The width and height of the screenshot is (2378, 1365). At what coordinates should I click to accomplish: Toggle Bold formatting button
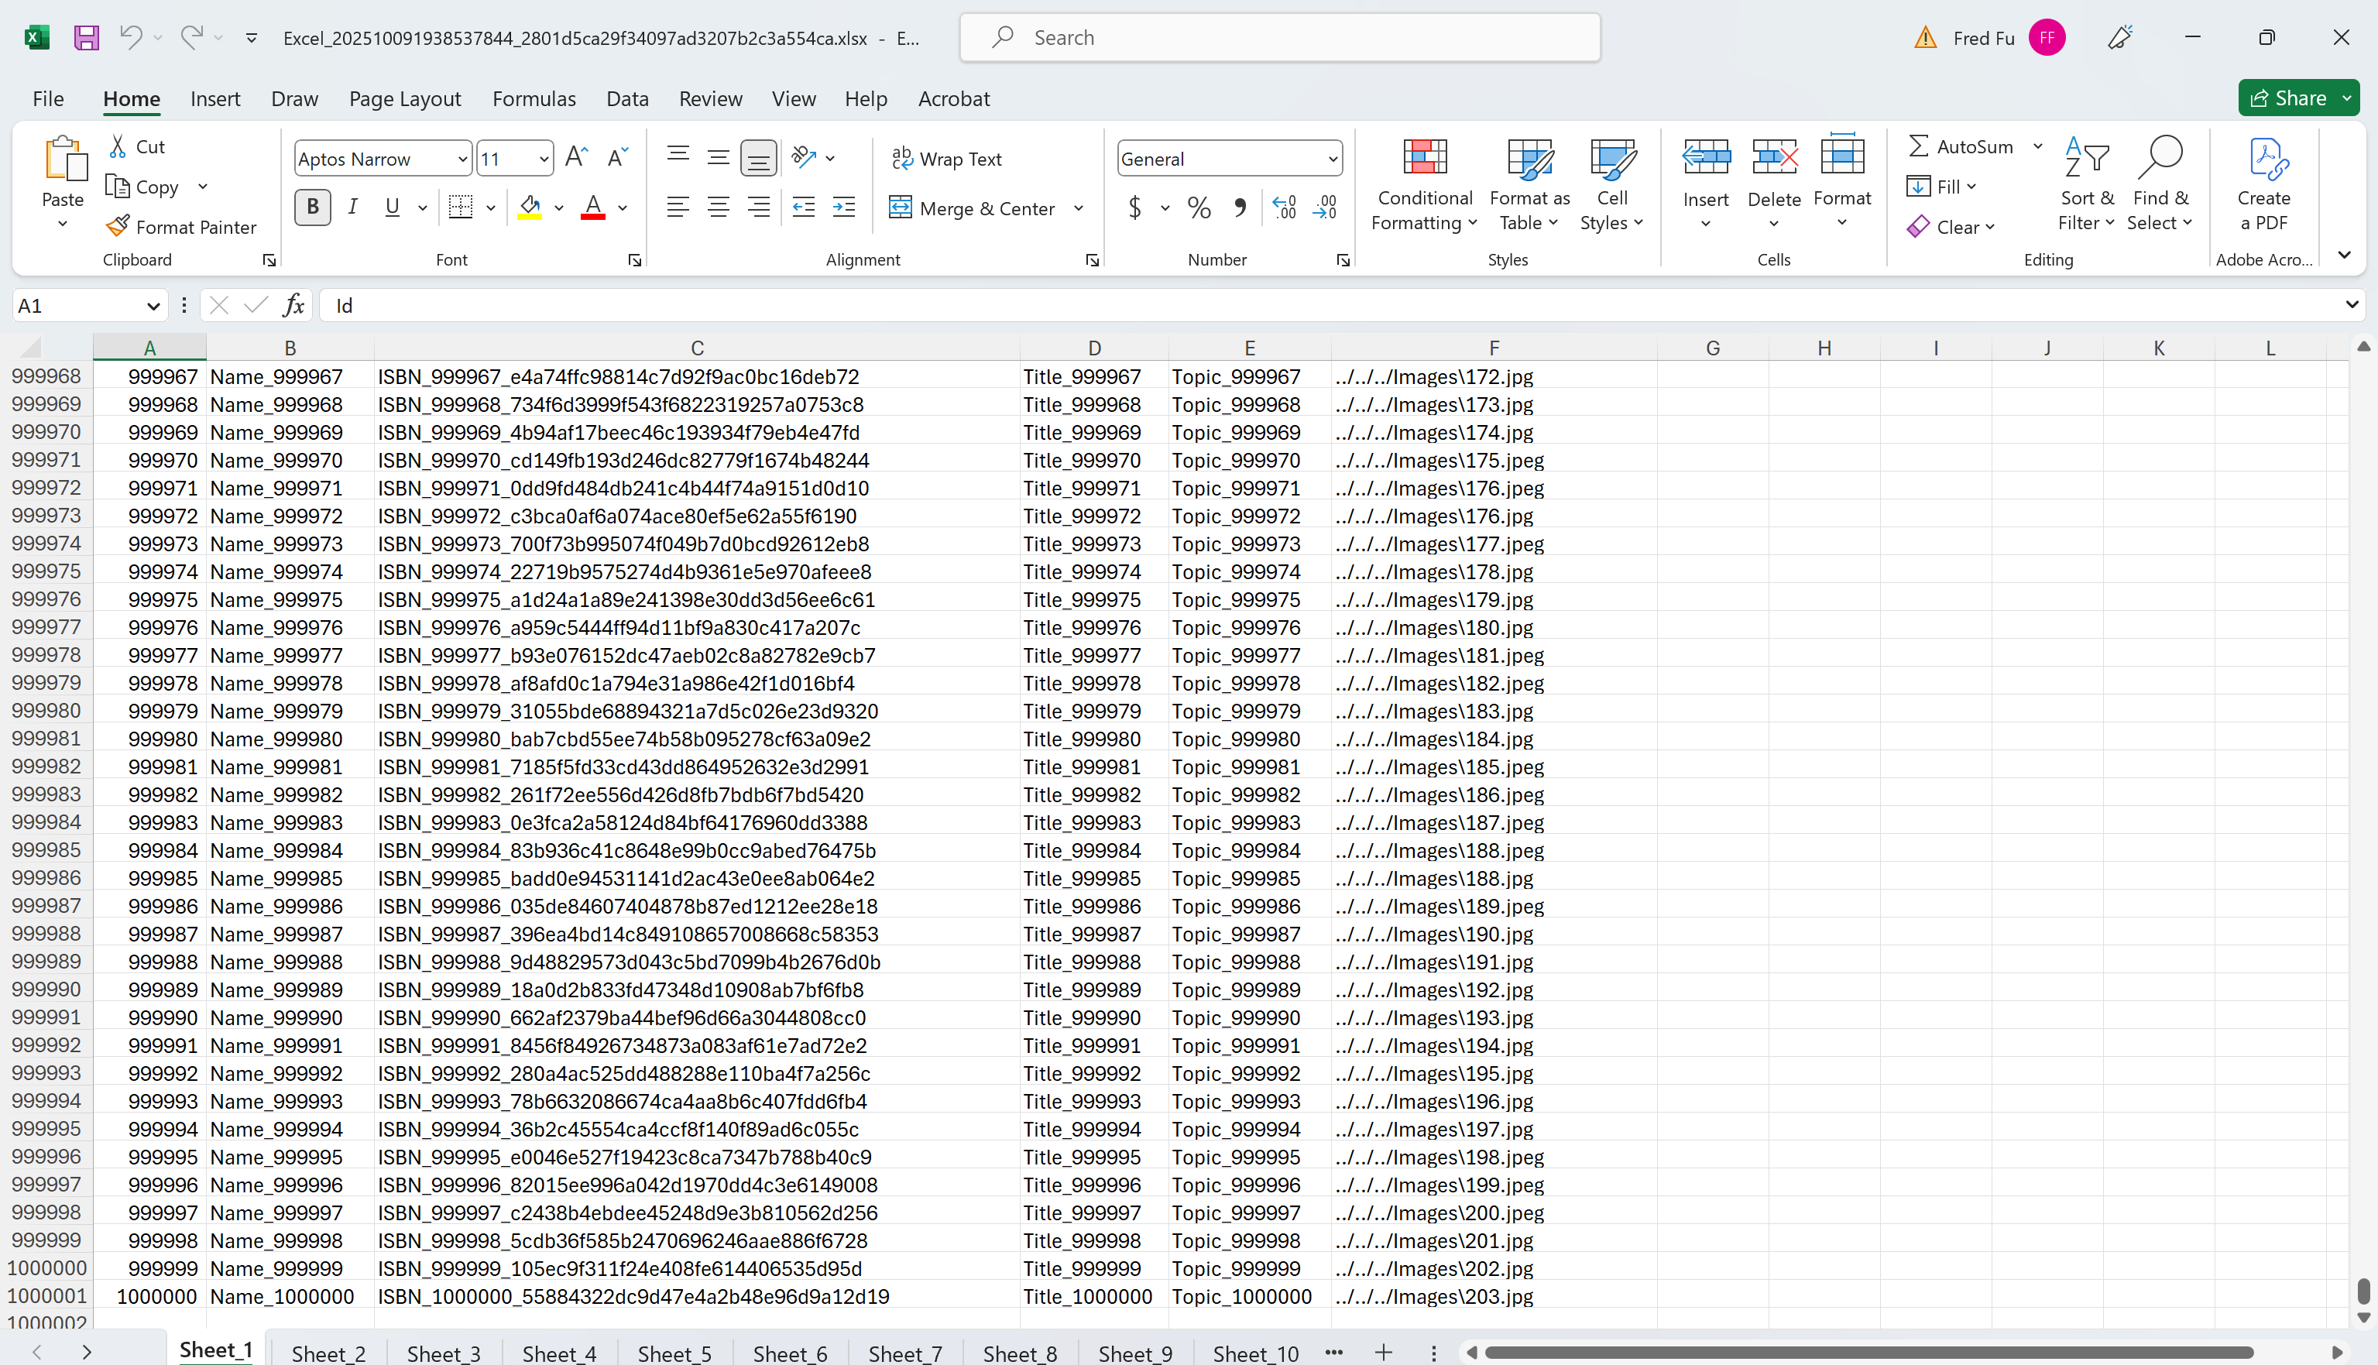tap(312, 207)
